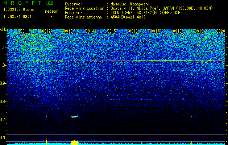
Task: Click the 0916 time marker
Action: pos(133,31)
